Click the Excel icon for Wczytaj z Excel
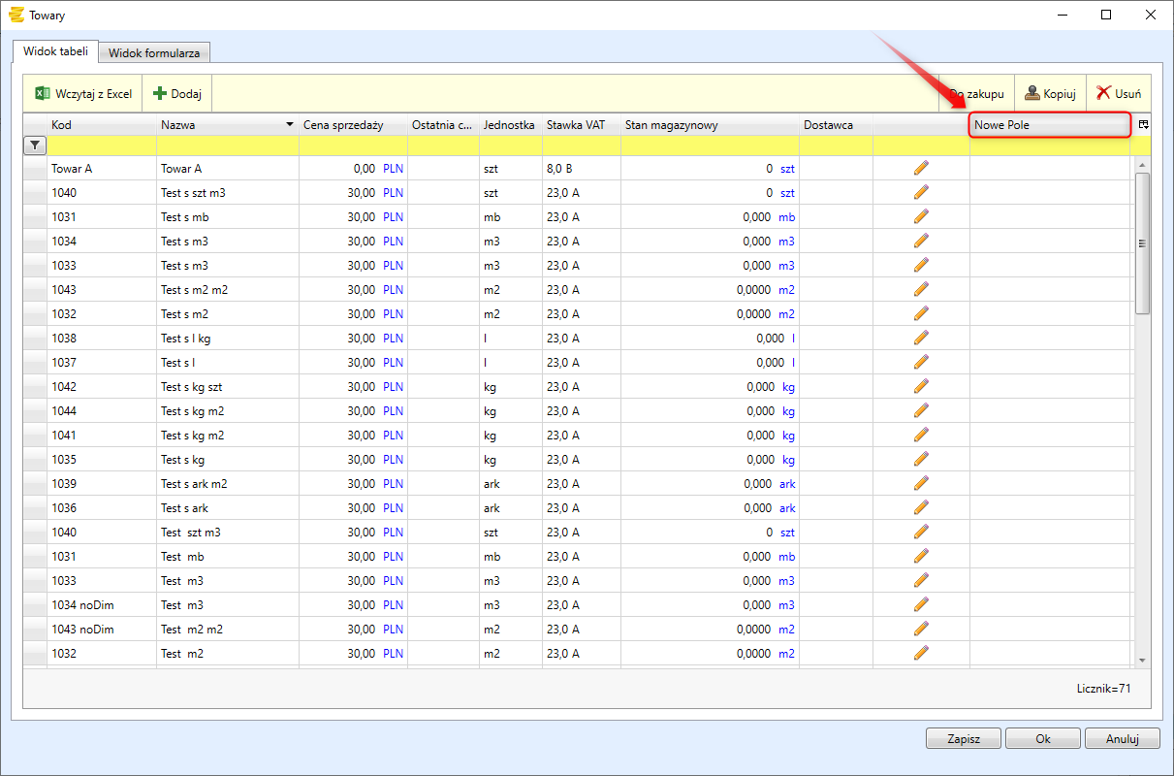Viewport: 1174px width, 776px height. 43,94
